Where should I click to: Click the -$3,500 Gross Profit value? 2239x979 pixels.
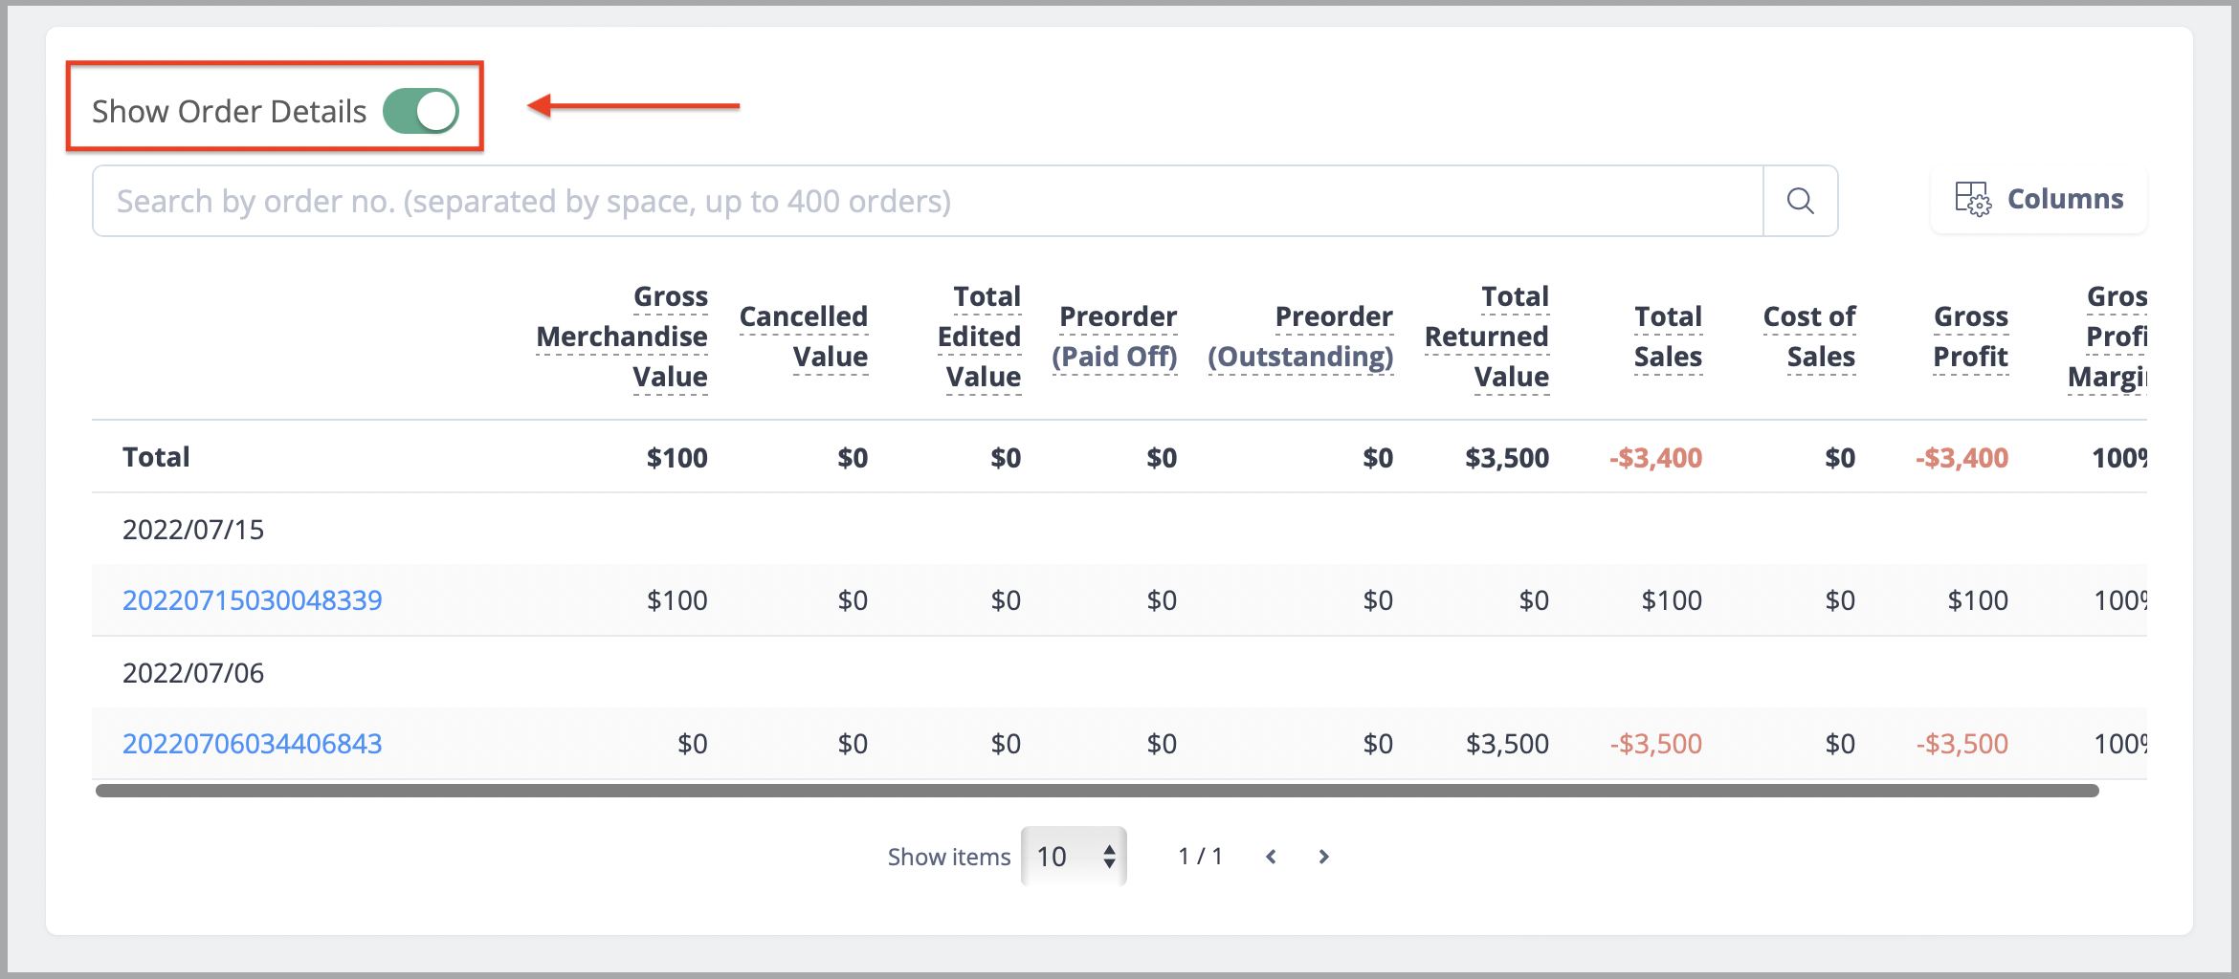pos(1962,744)
